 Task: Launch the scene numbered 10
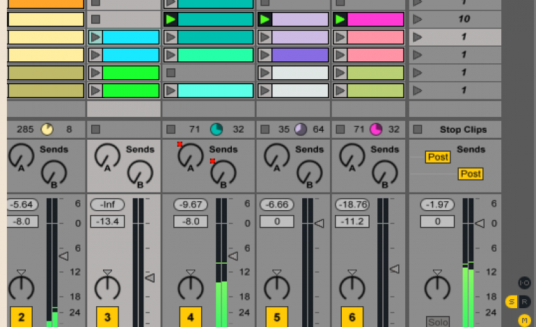point(418,19)
